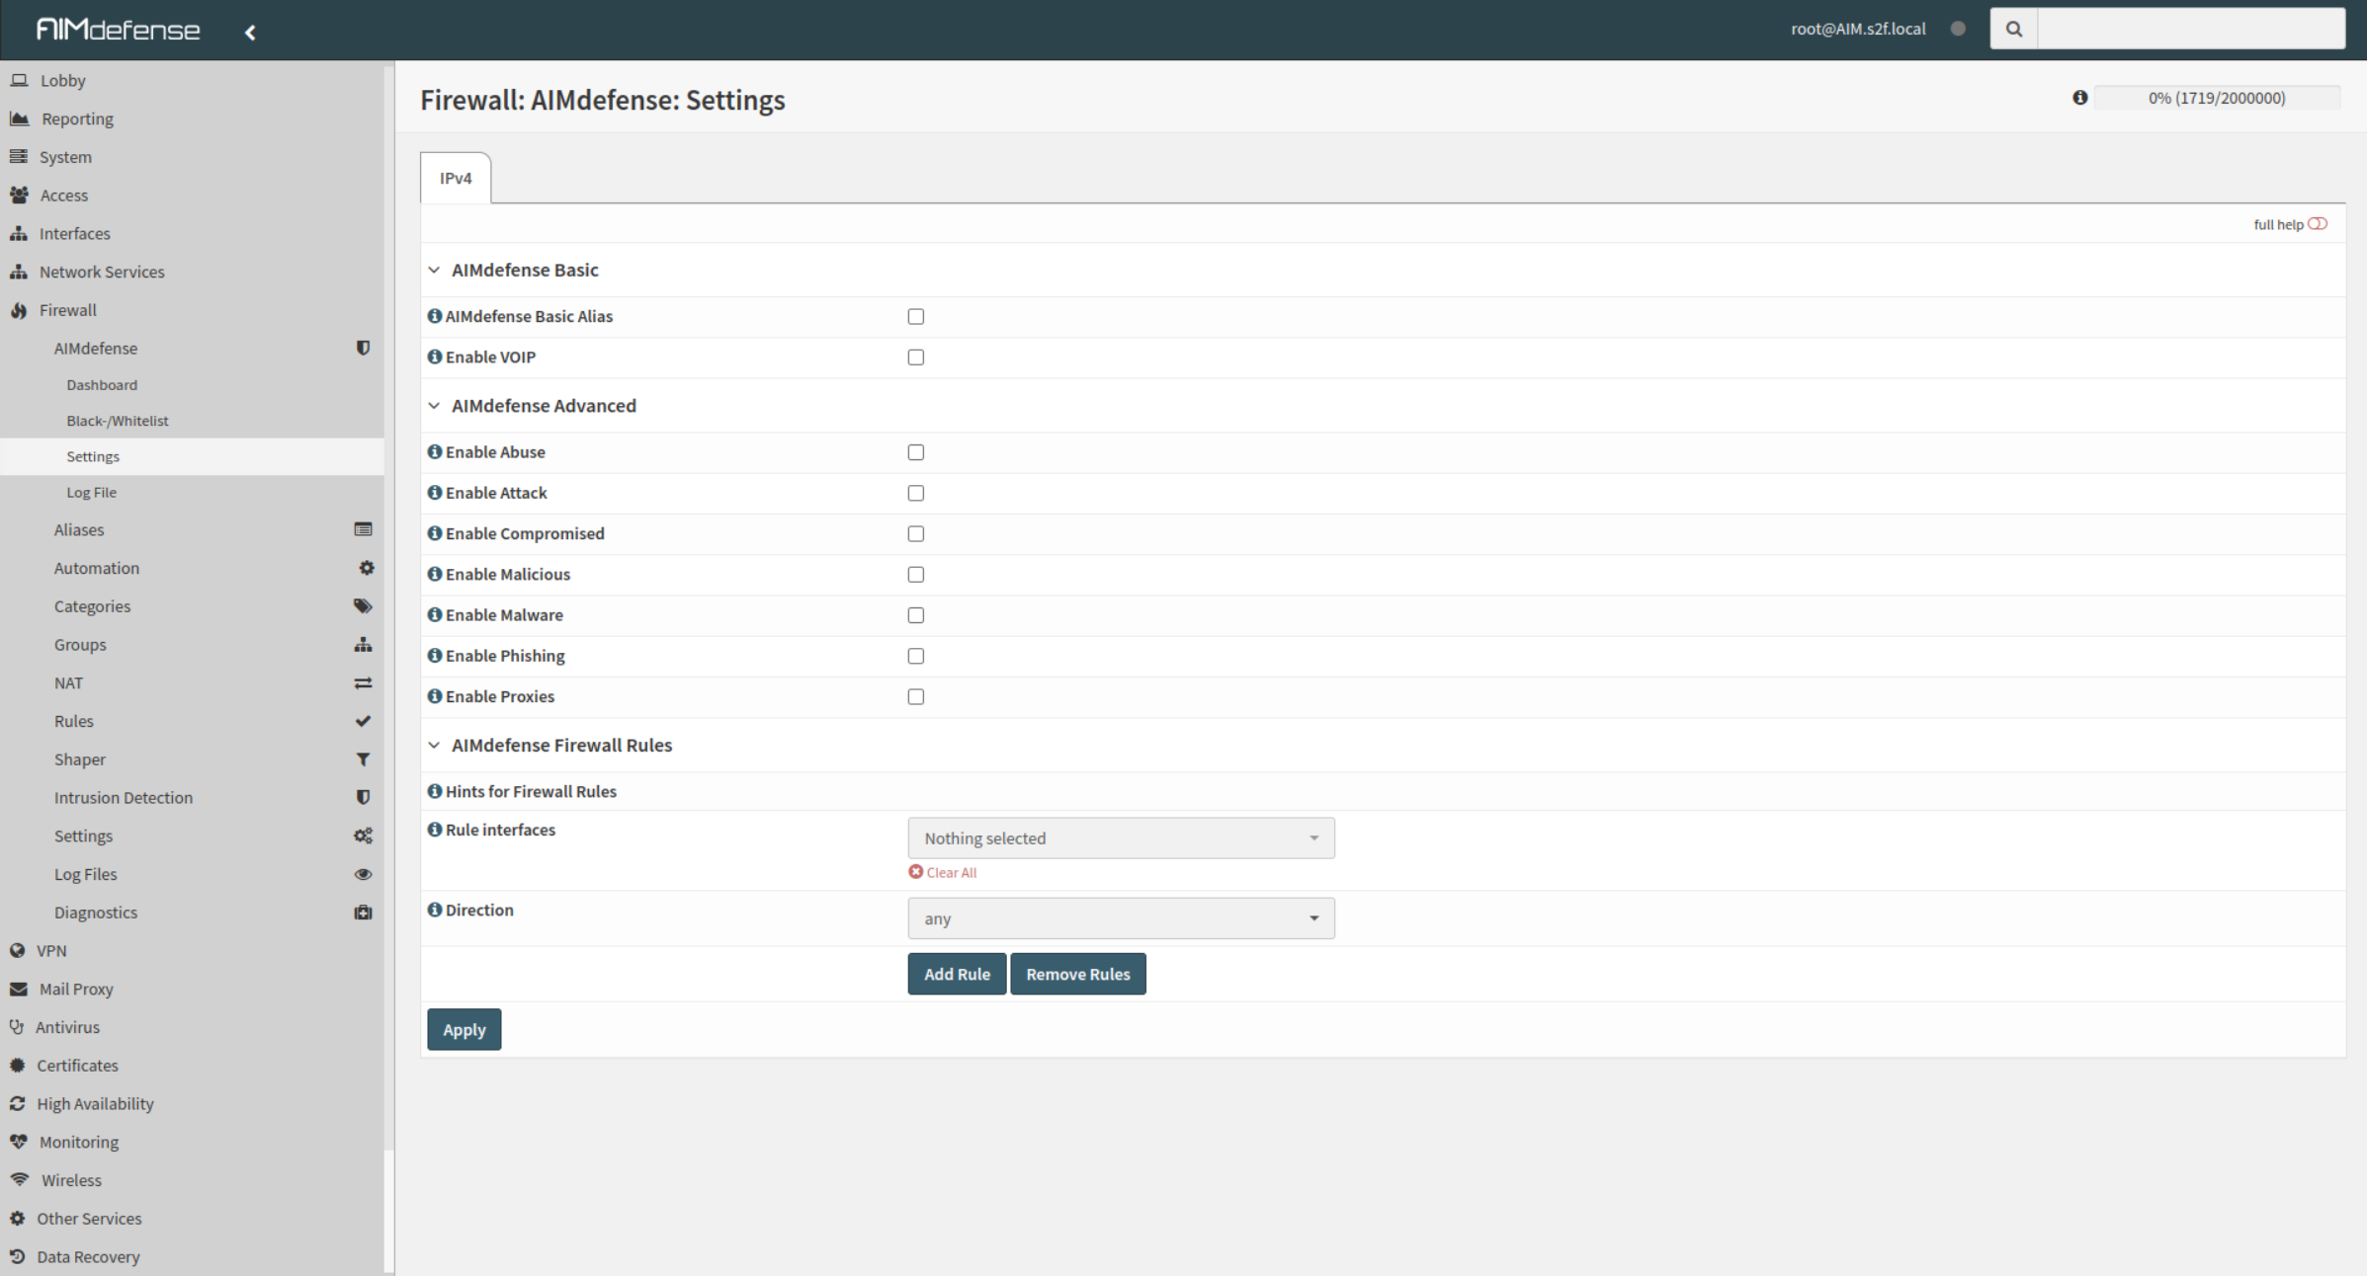This screenshot has width=2367, height=1276.
Task: Click list icon next to Aliases
Action: pyautogui.click(x=363, y=529)
